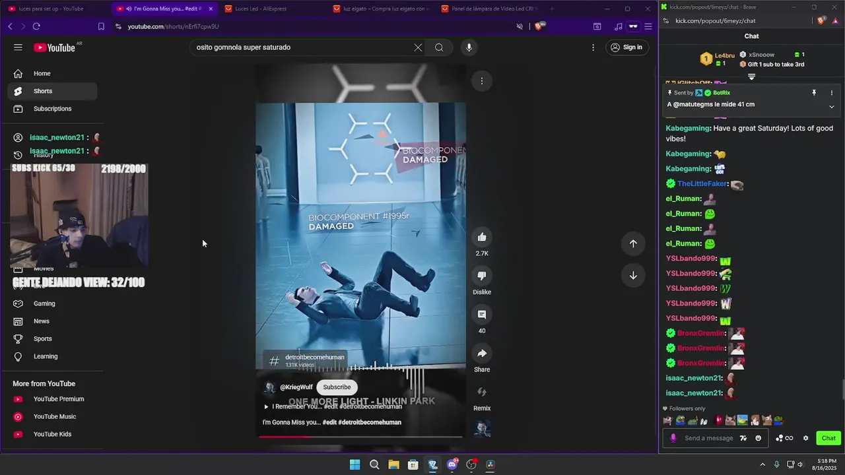Like the Short with thumbs up
This screenshot has width=845, height=475.
[x=482, y=237]
